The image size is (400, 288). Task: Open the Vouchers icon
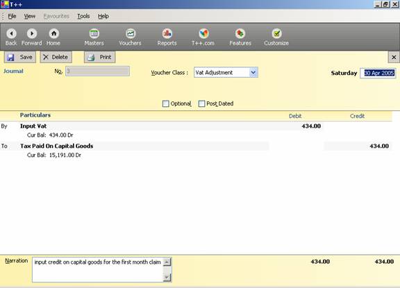(131, 33)
